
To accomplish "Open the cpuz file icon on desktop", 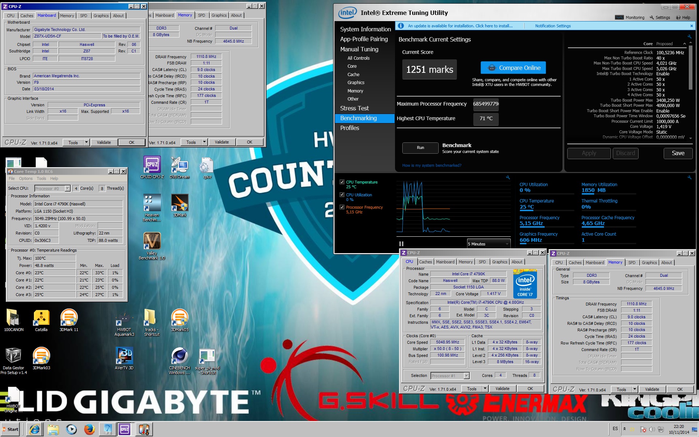I will click(x=207, y=168).
